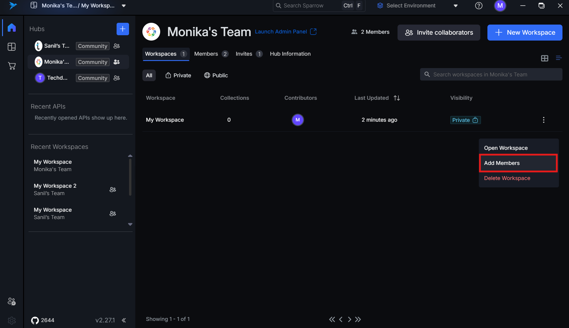569x328 pixels.
Task: Open My Workspace row in table
Action: point(352,120)
